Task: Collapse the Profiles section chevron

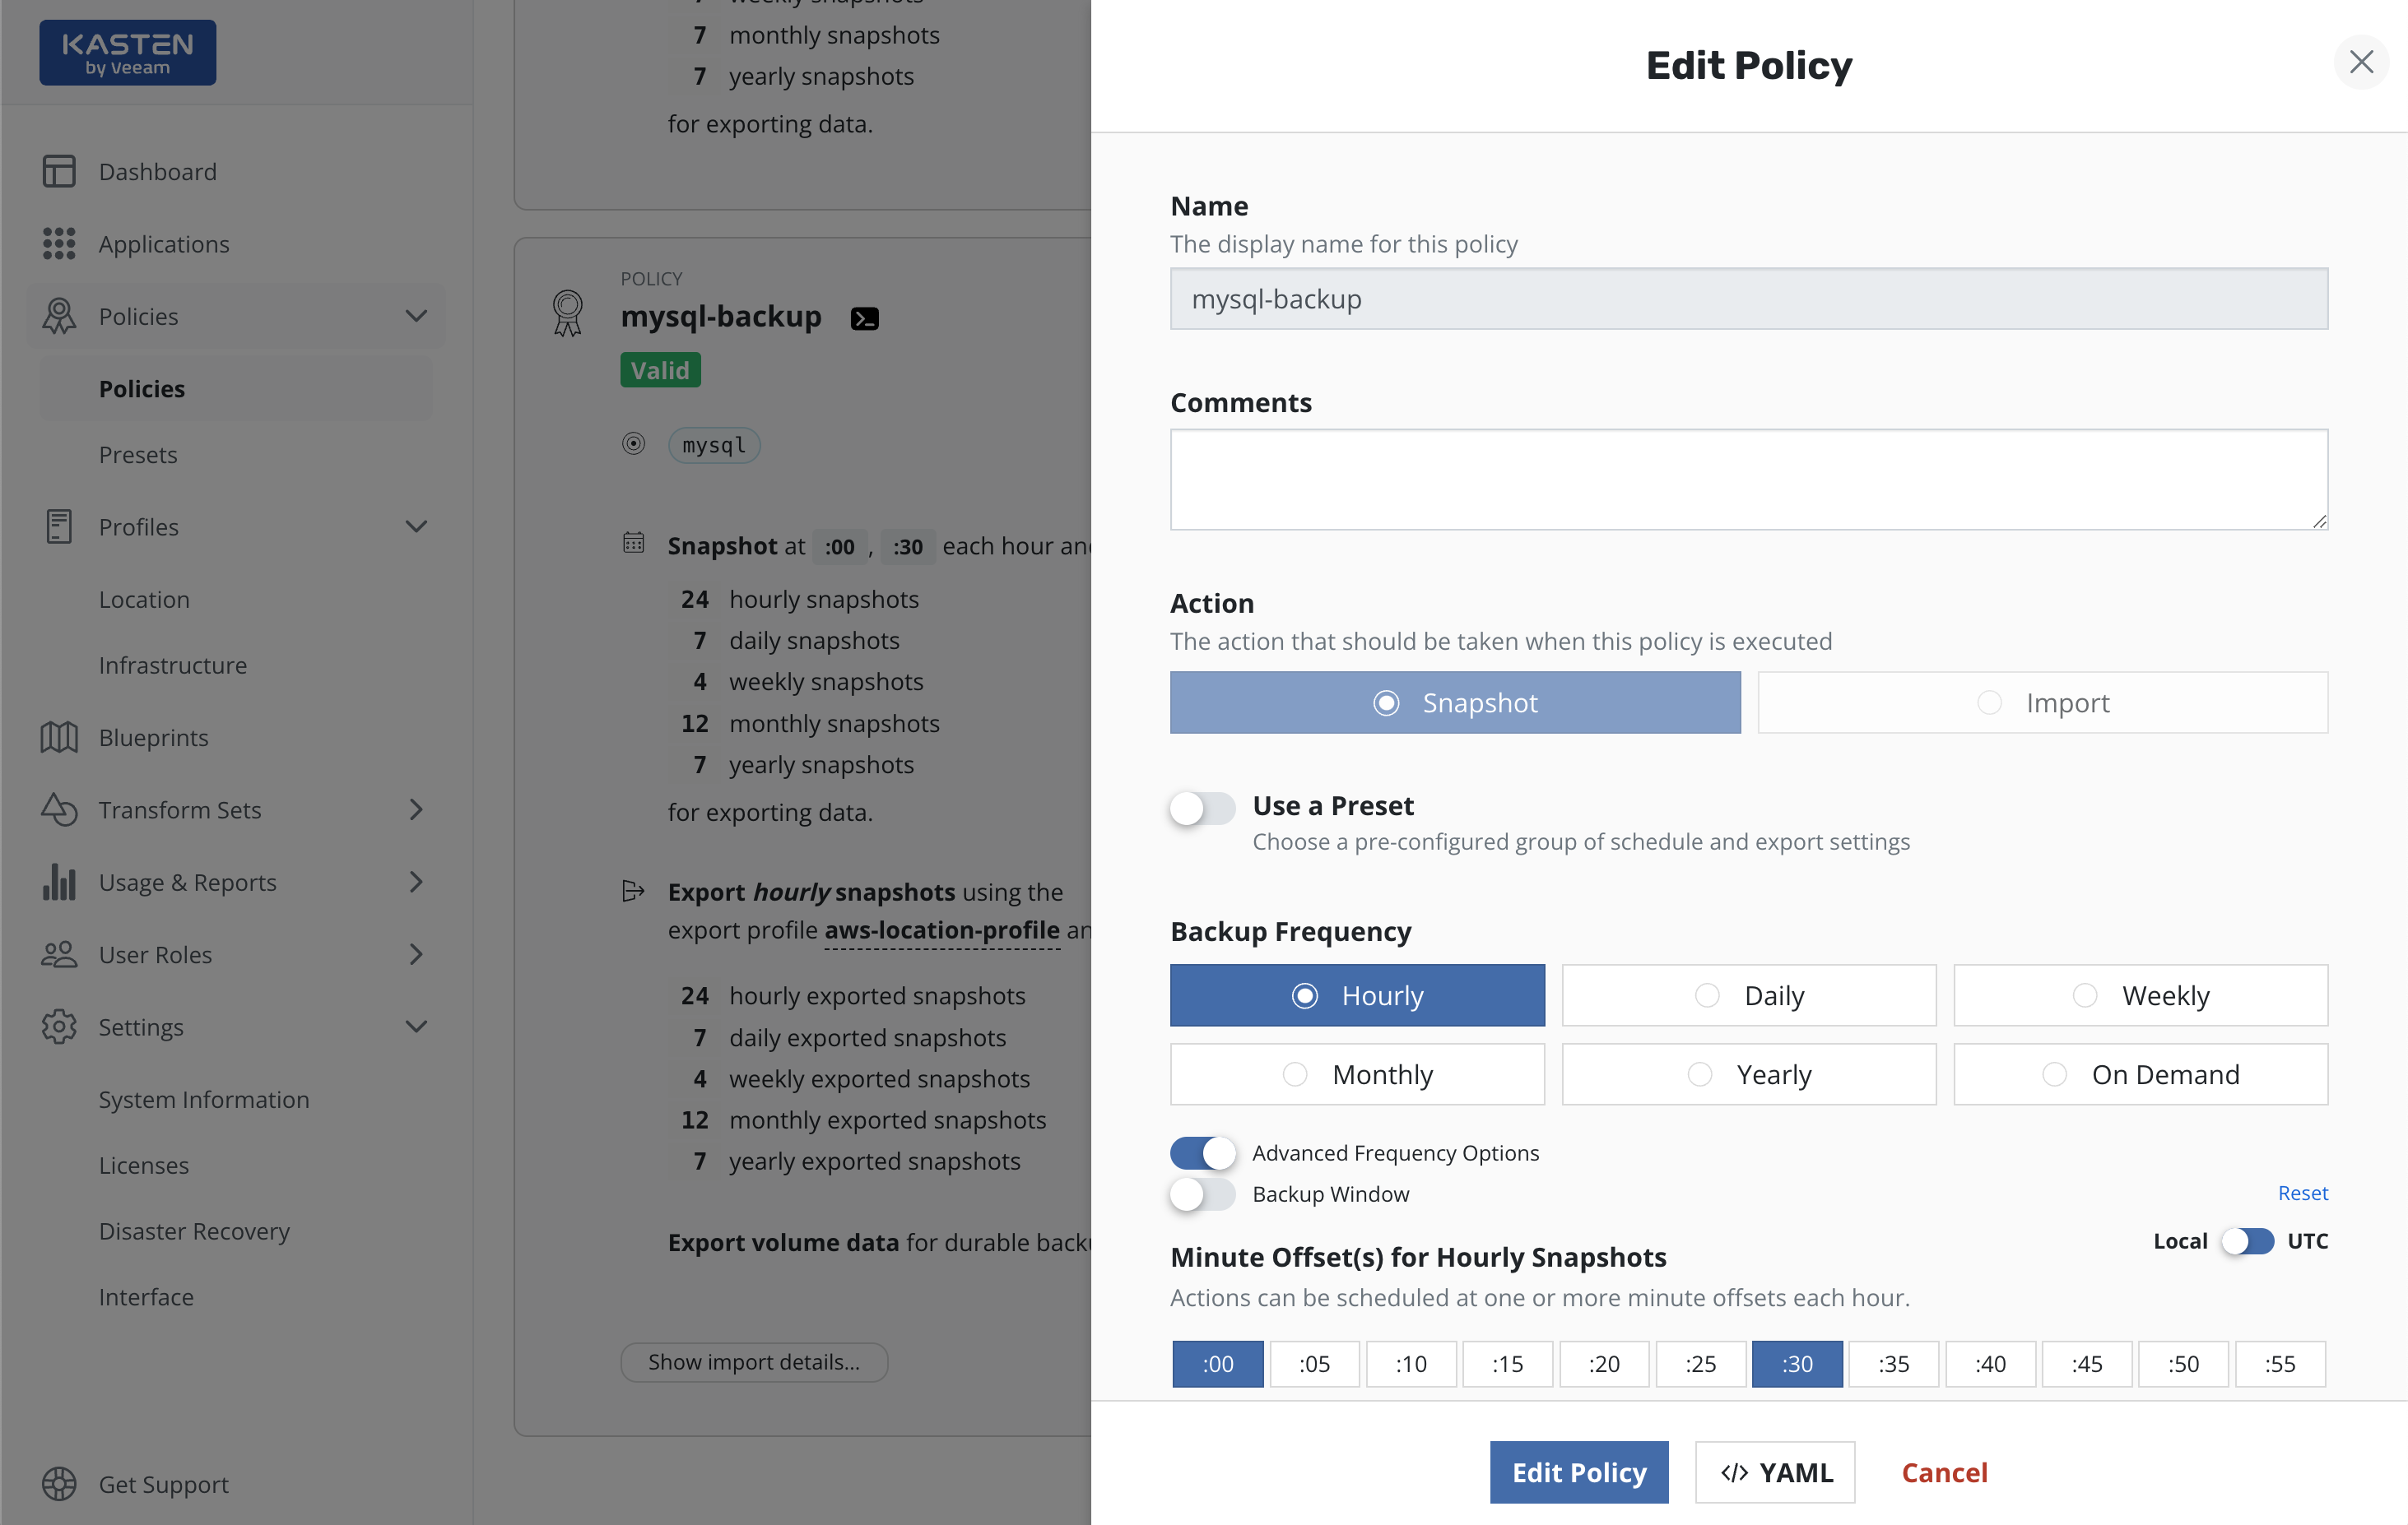Action: point(416,526)
